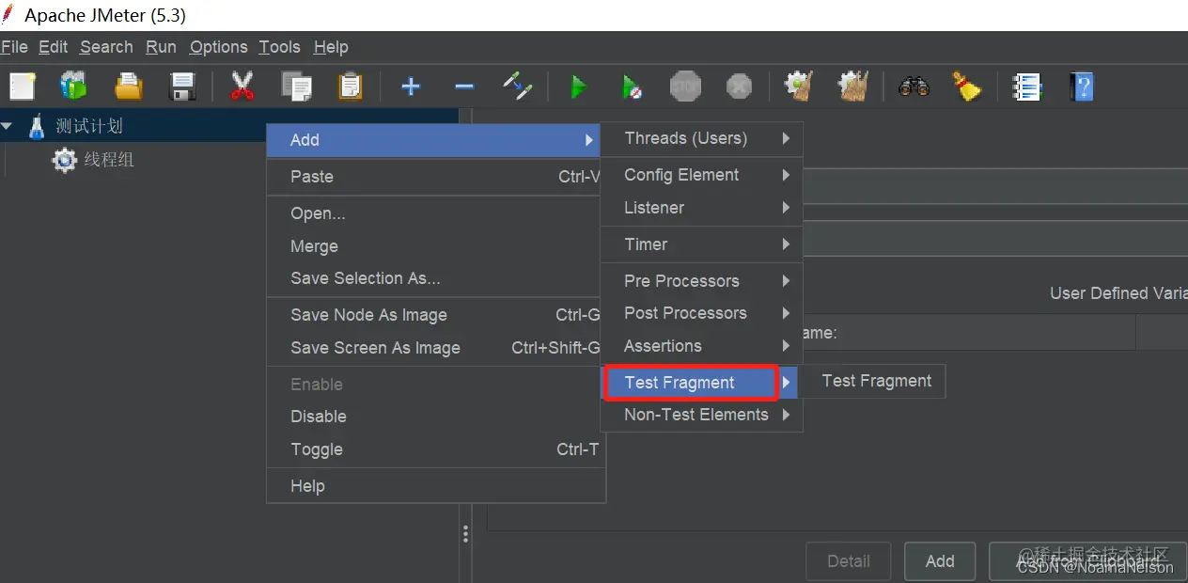Select the 线程组 gear icon in tree
The image size is (1188, 583).
tap(64, 160)
